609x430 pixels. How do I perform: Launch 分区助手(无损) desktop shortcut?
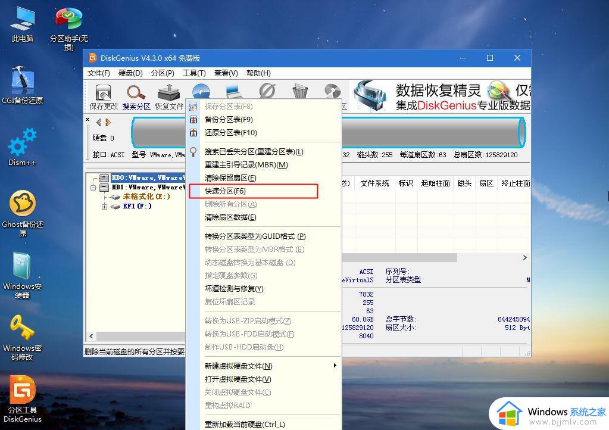tap(68, 29)
